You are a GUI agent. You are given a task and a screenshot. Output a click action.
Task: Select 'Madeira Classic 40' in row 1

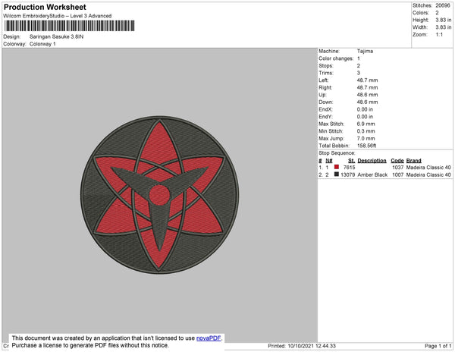pos(428,168)
